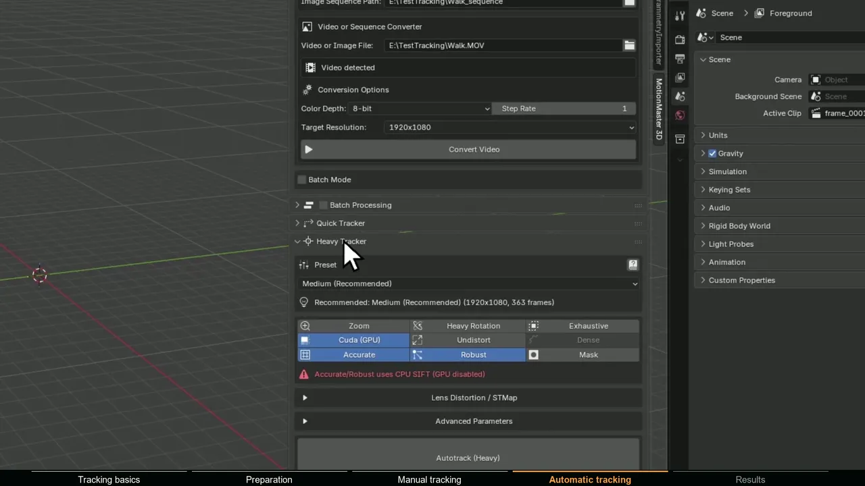Click the Active Clip movie clip icon
Image resolution: width=865 pixels, height=486 pixels.
[816, 113]
